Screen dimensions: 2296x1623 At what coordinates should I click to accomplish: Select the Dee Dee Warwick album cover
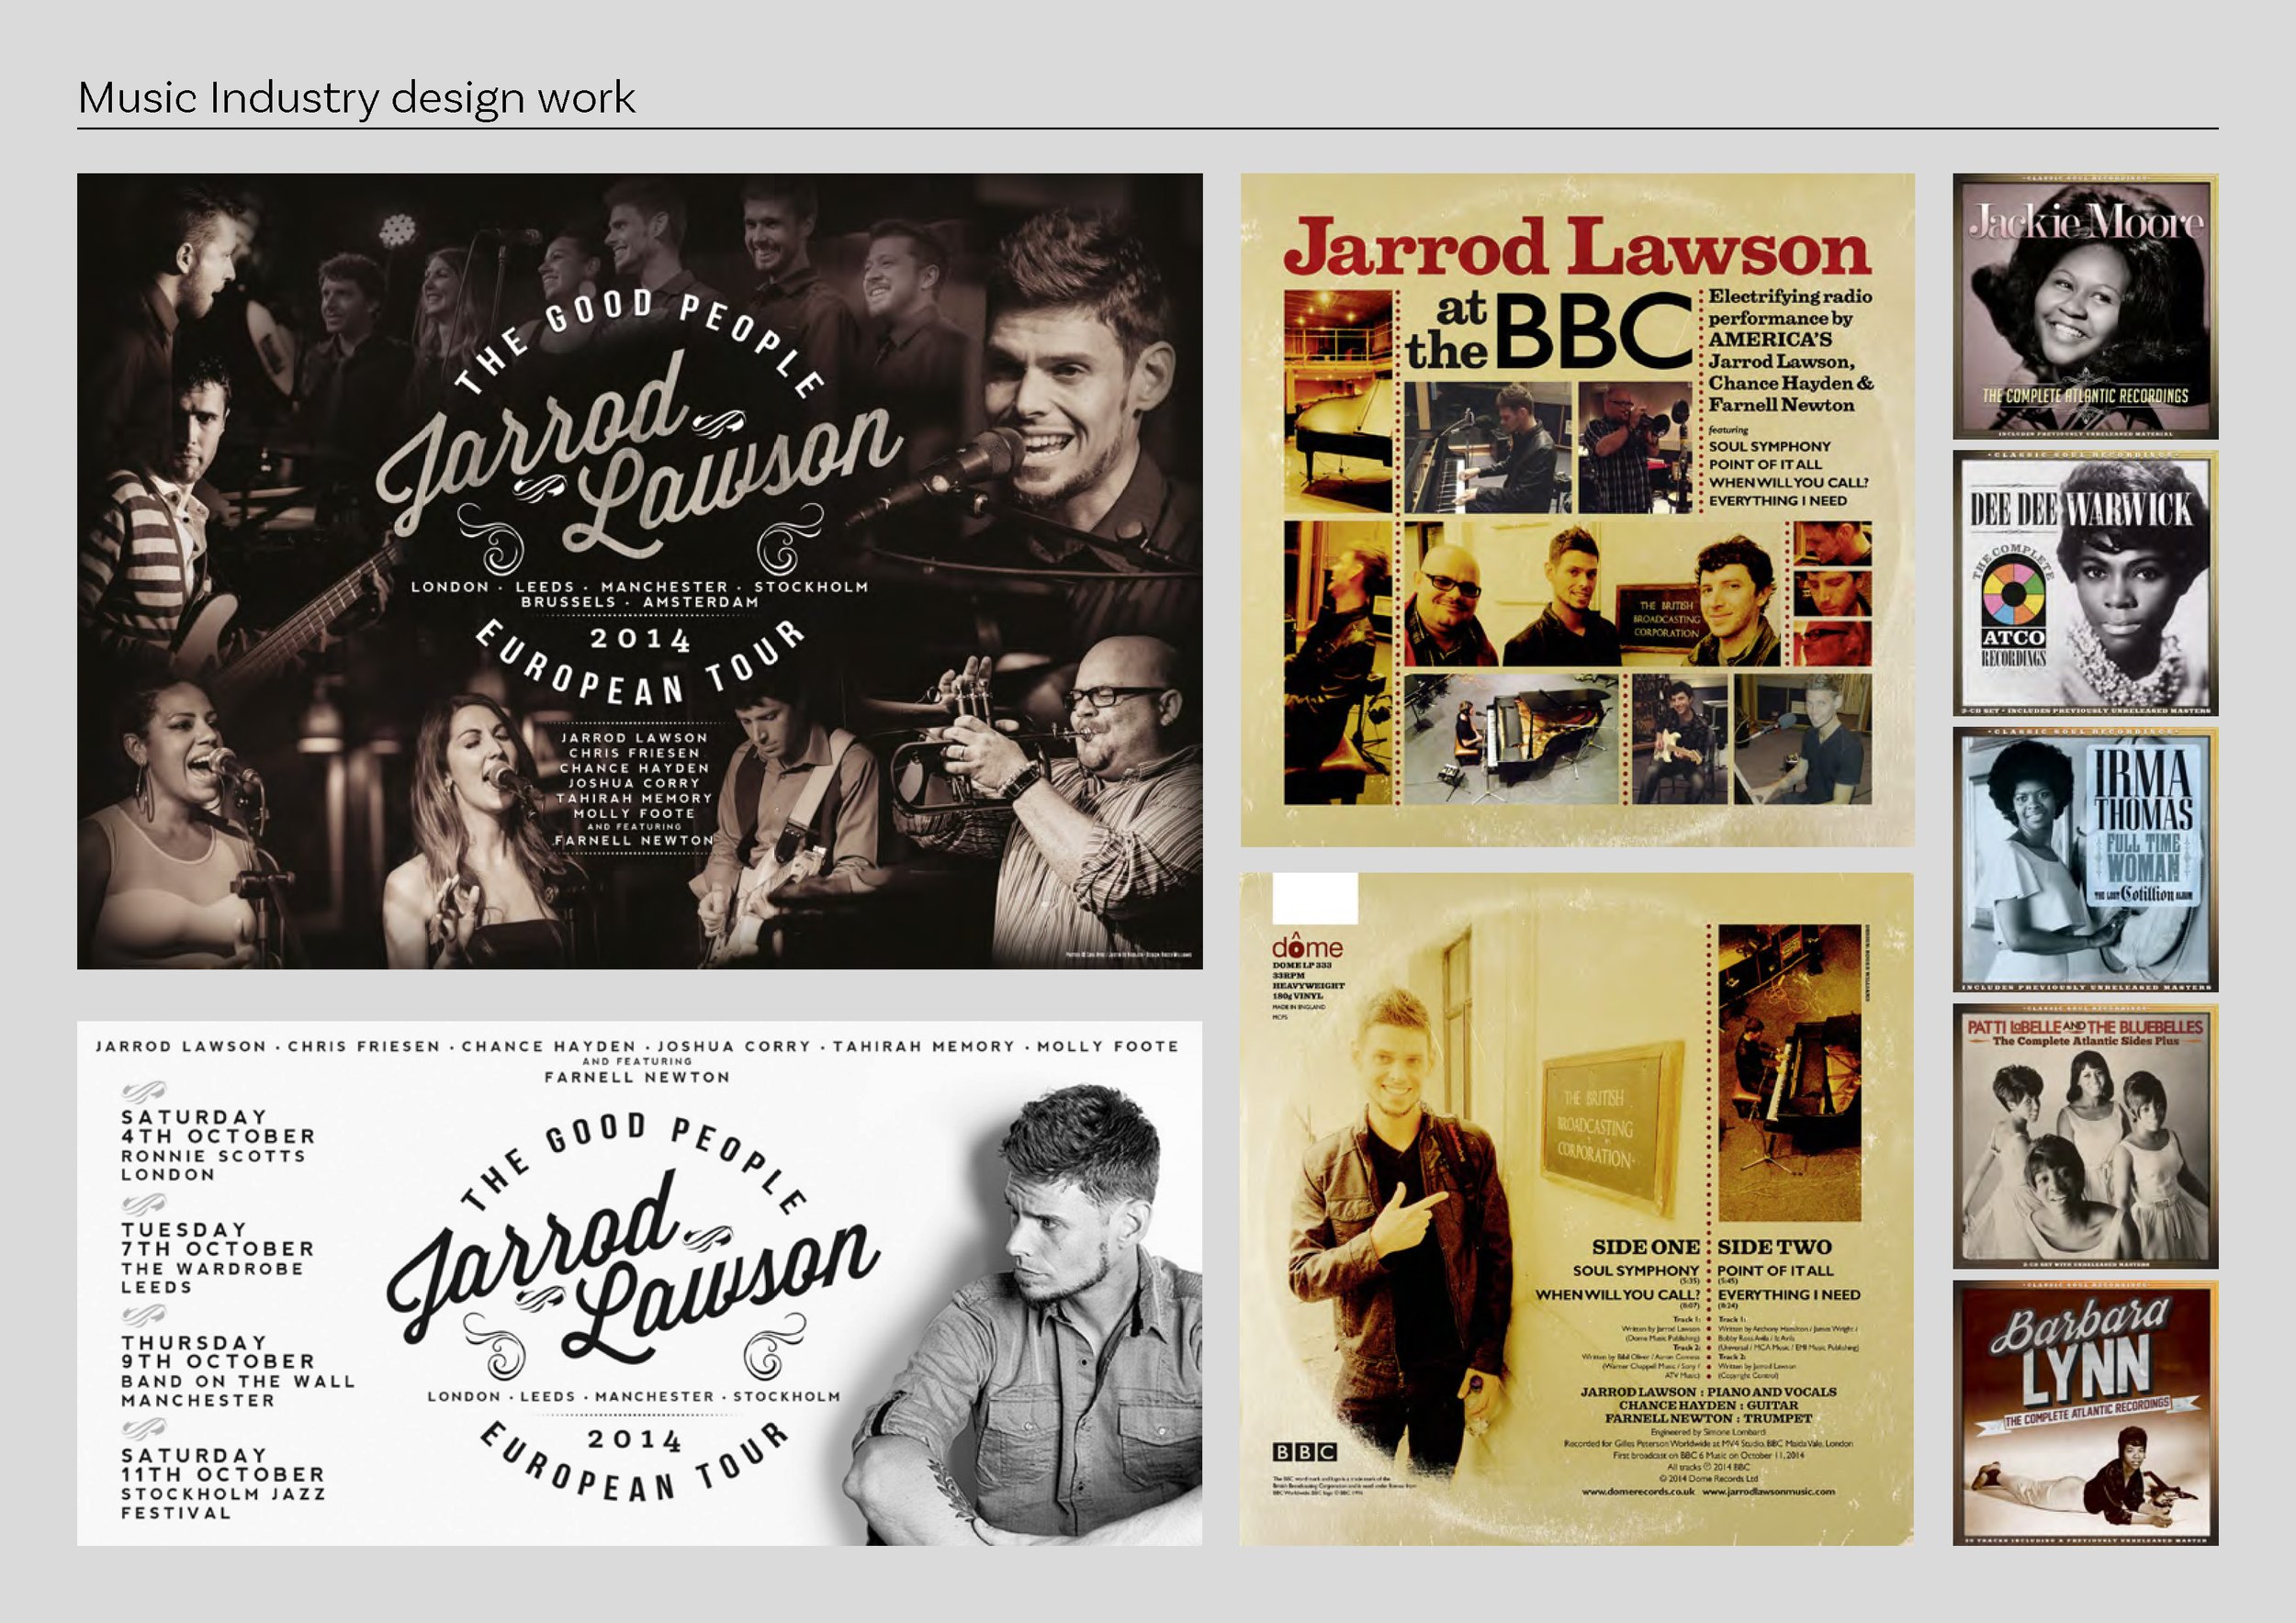[2085, 584]
